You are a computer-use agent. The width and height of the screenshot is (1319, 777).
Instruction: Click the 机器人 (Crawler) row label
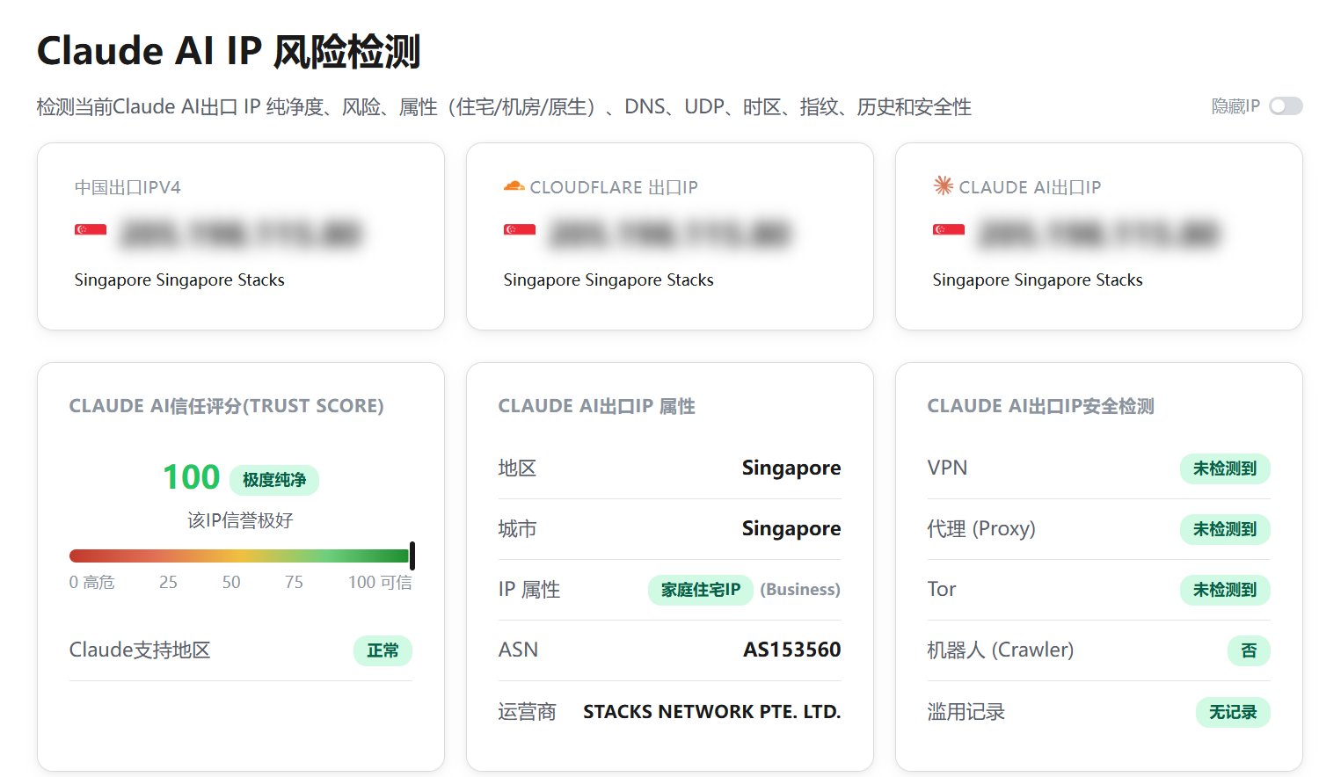[1001, 650]
